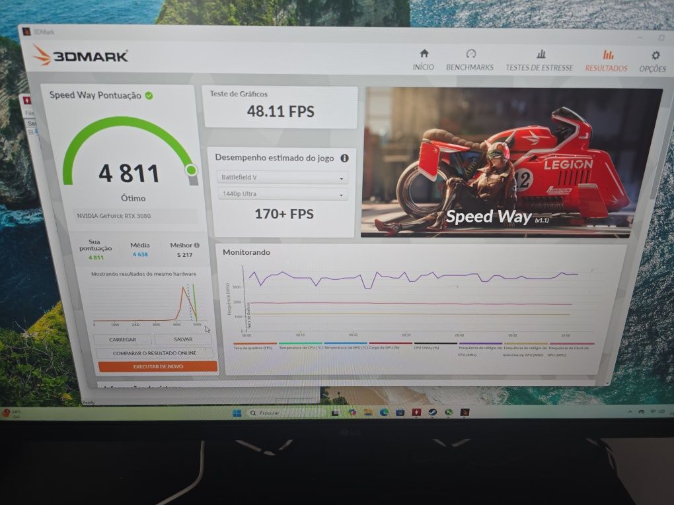The image size is (674, 505).
Task: Click Comparar o Resultado Online
Action: [x=155, y=353]
